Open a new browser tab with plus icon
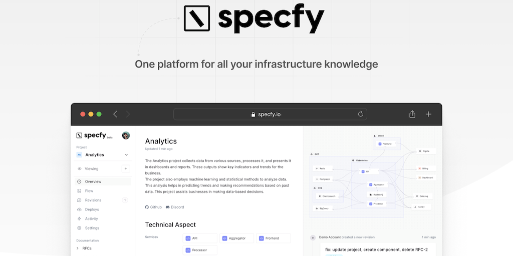 [428, 114]
